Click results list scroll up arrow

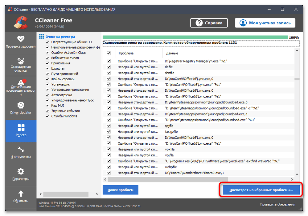[x=297, y=50]
